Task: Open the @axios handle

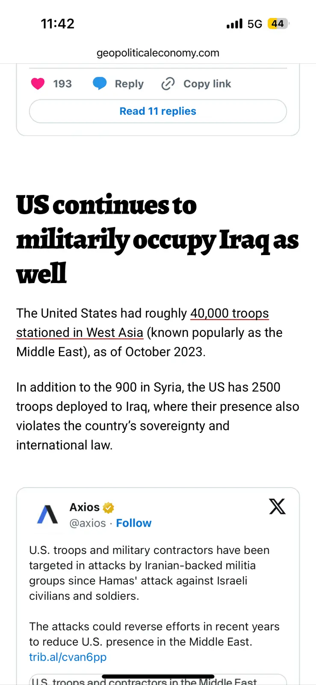Action: tap(88, 523)
